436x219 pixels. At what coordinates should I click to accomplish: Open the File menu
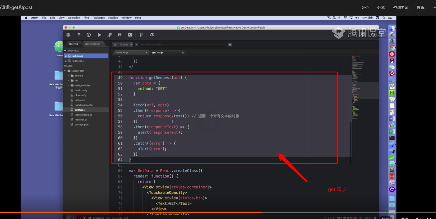tap(44, 18)
